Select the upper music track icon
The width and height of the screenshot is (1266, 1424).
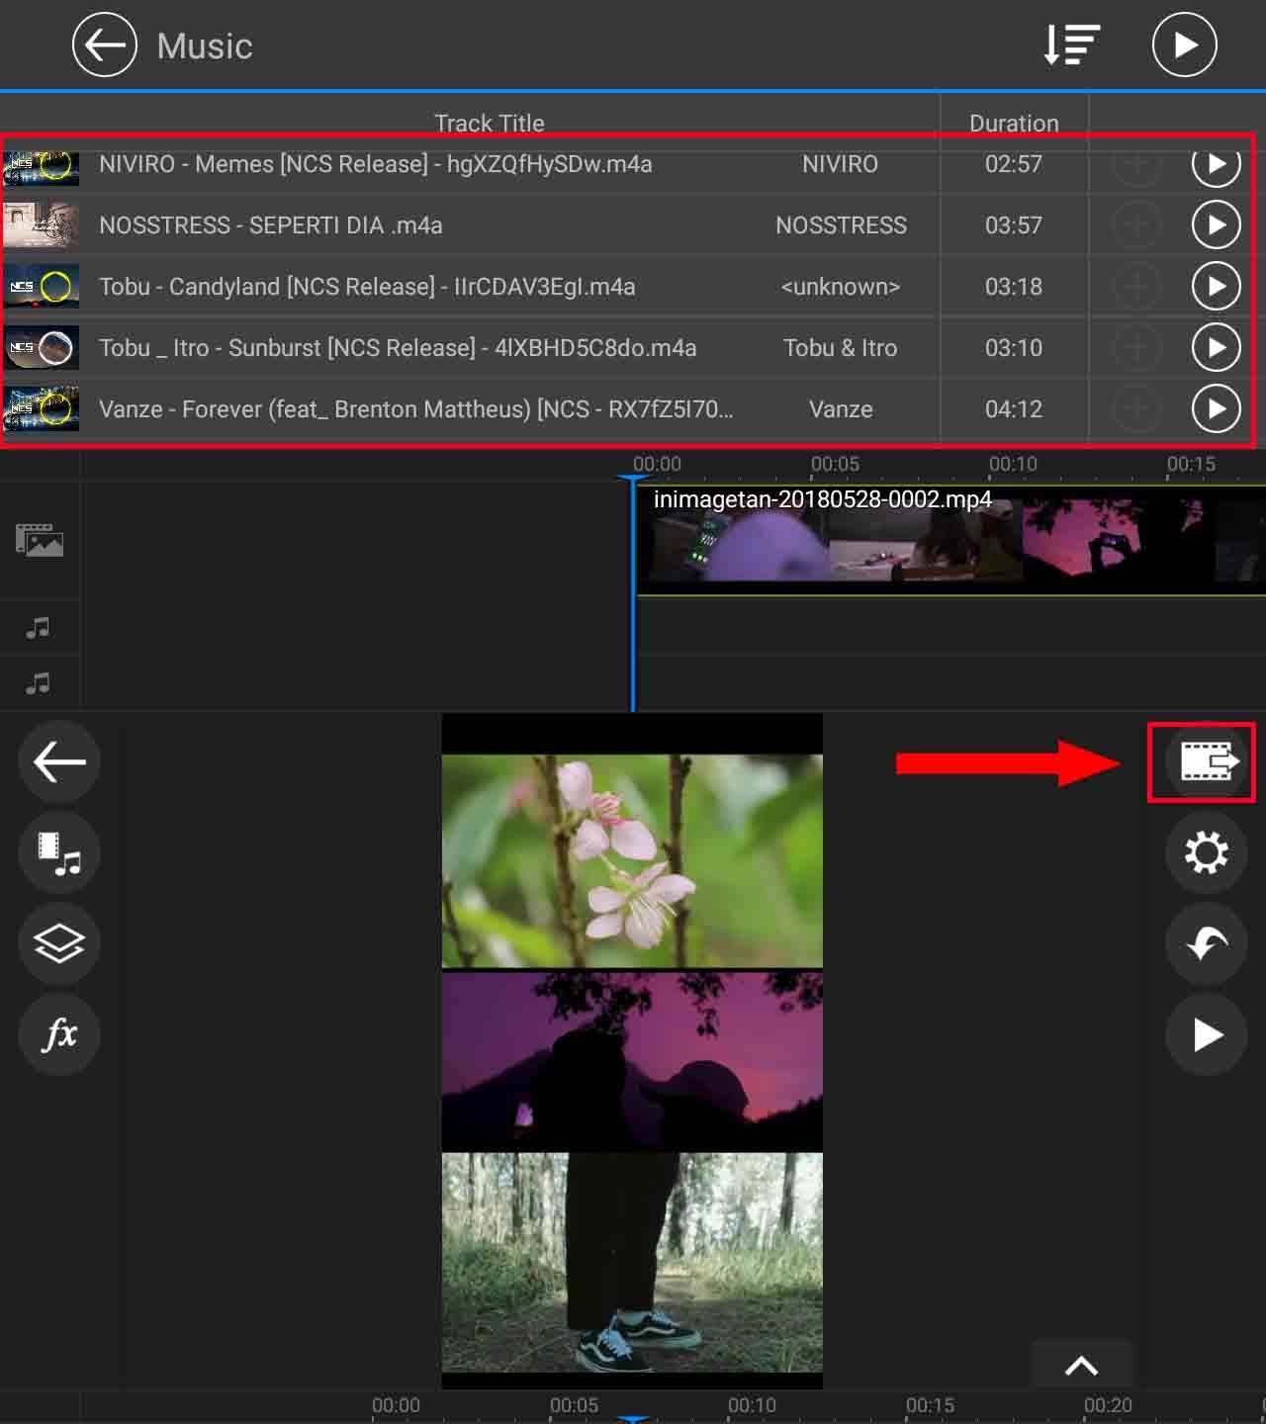pos(38,627)
